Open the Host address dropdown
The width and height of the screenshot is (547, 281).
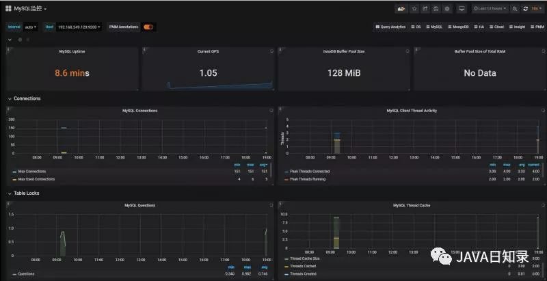[x=79, y=27]
